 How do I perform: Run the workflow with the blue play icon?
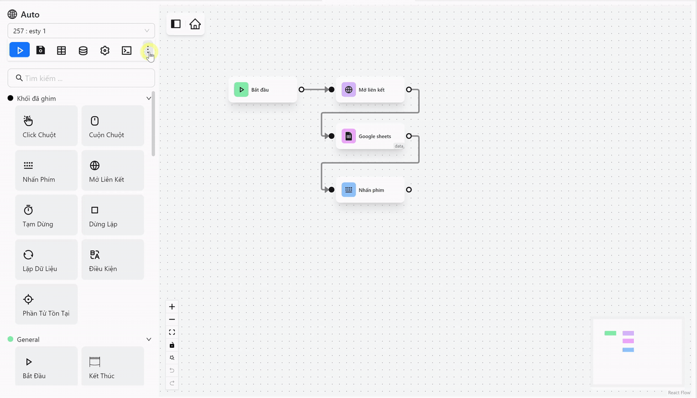[x=19, y=50]
